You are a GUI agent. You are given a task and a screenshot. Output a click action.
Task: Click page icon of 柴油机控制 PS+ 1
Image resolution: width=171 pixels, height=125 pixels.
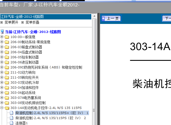click(x=12, y=113)
